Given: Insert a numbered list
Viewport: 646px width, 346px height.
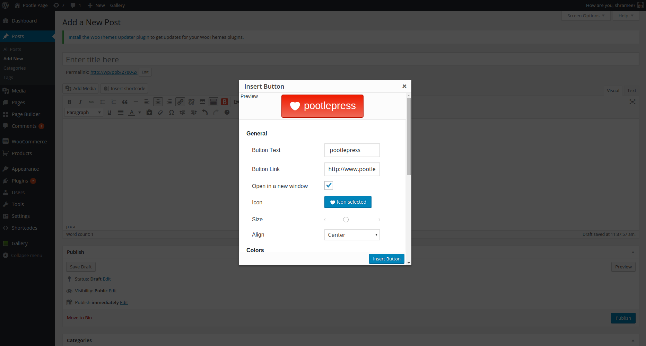Looking at the screenshot, I should [x=114, y=102].
